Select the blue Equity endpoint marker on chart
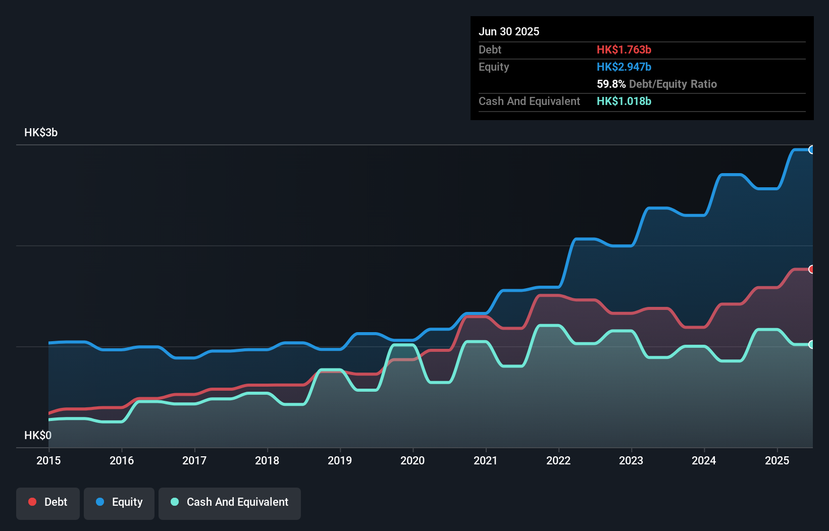Screen dimensions: 829x531 coord(812,150)
